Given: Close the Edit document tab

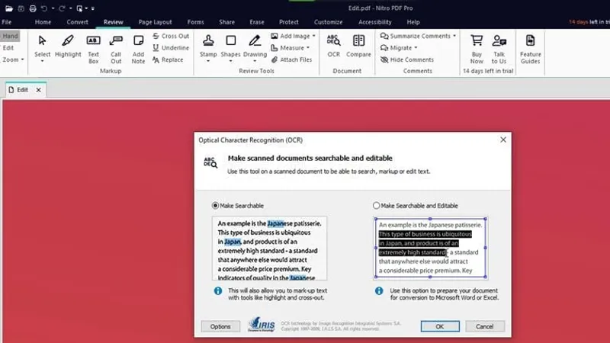Looking at the screenshot, I should [39, 90].
